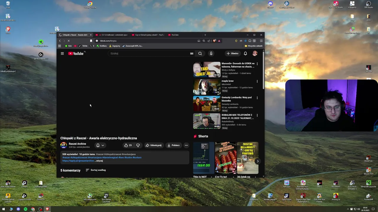Switch to CS 1.6 Jailbreak tab
Viewport: 378px width, 212px height.
pyautogui.click(x=112, y=35)
